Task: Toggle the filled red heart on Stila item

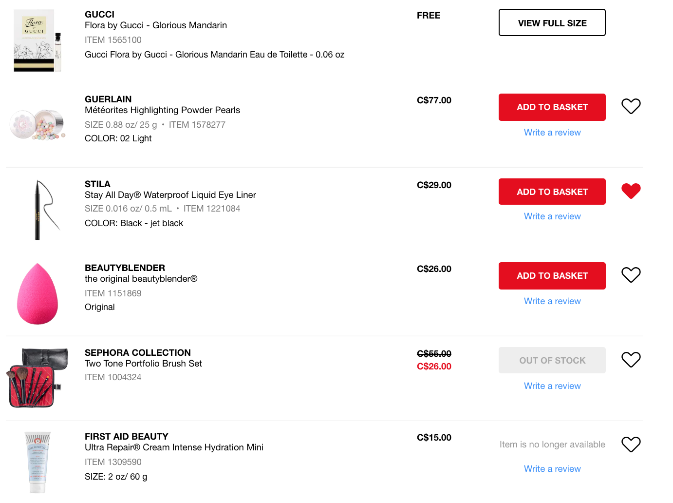Action: 631,191
